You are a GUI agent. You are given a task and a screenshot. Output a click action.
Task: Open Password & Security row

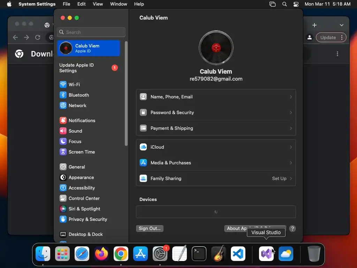tap(216, 113)
